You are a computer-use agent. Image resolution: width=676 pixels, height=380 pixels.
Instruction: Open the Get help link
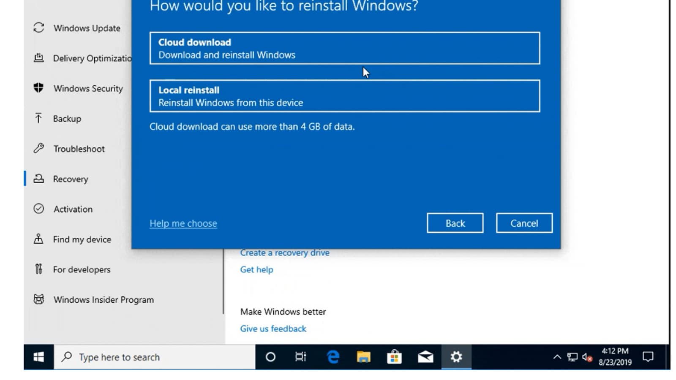pos(256,269)
